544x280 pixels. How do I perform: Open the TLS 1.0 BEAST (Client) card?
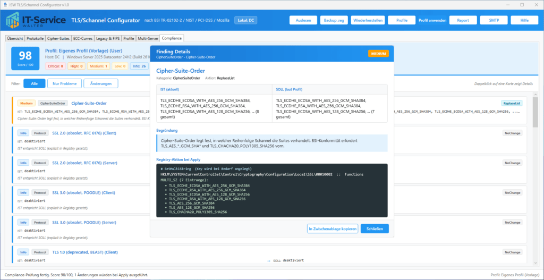tap(269, 254)
